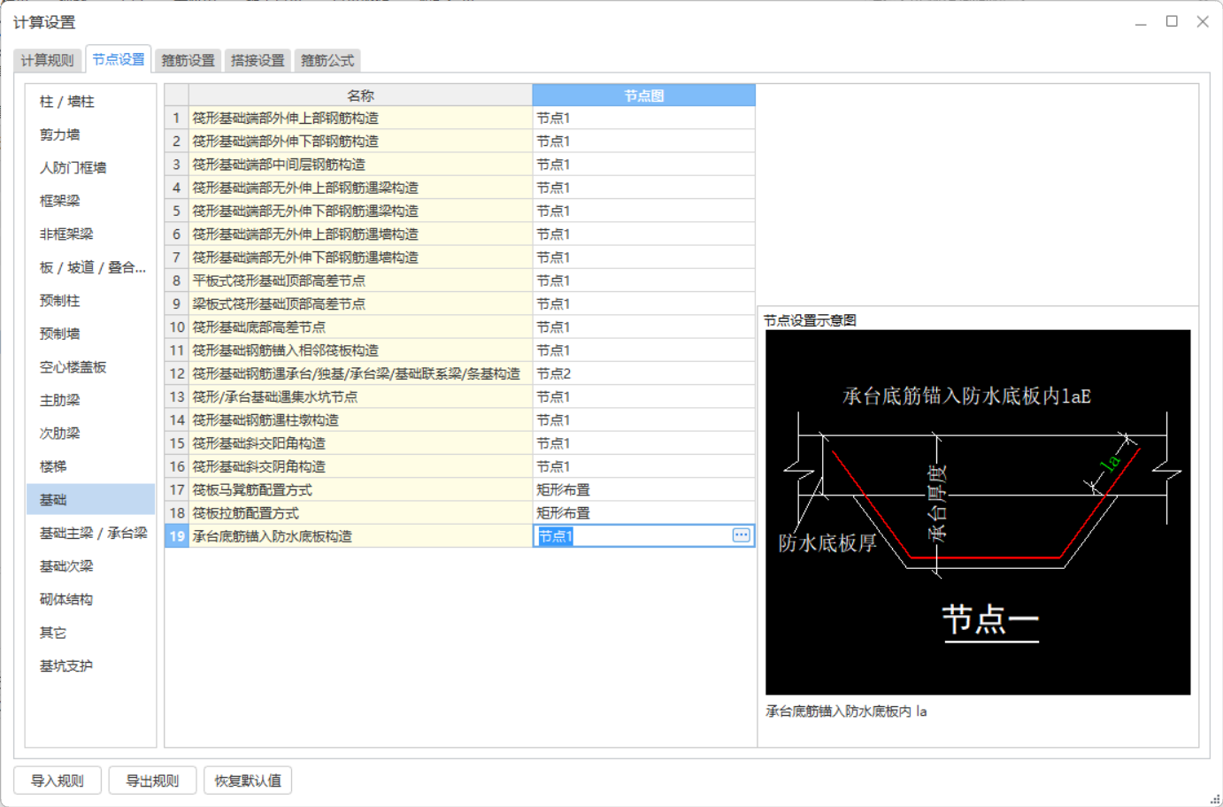The width and height of the screenshot is (1223, 807).
Task: Select 次肋梁 category
Action: click(90, 433)
